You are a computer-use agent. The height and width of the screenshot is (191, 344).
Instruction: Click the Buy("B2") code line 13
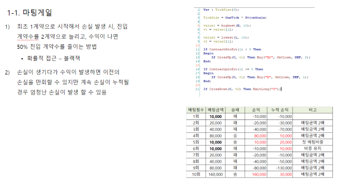(x=261, y=58)
